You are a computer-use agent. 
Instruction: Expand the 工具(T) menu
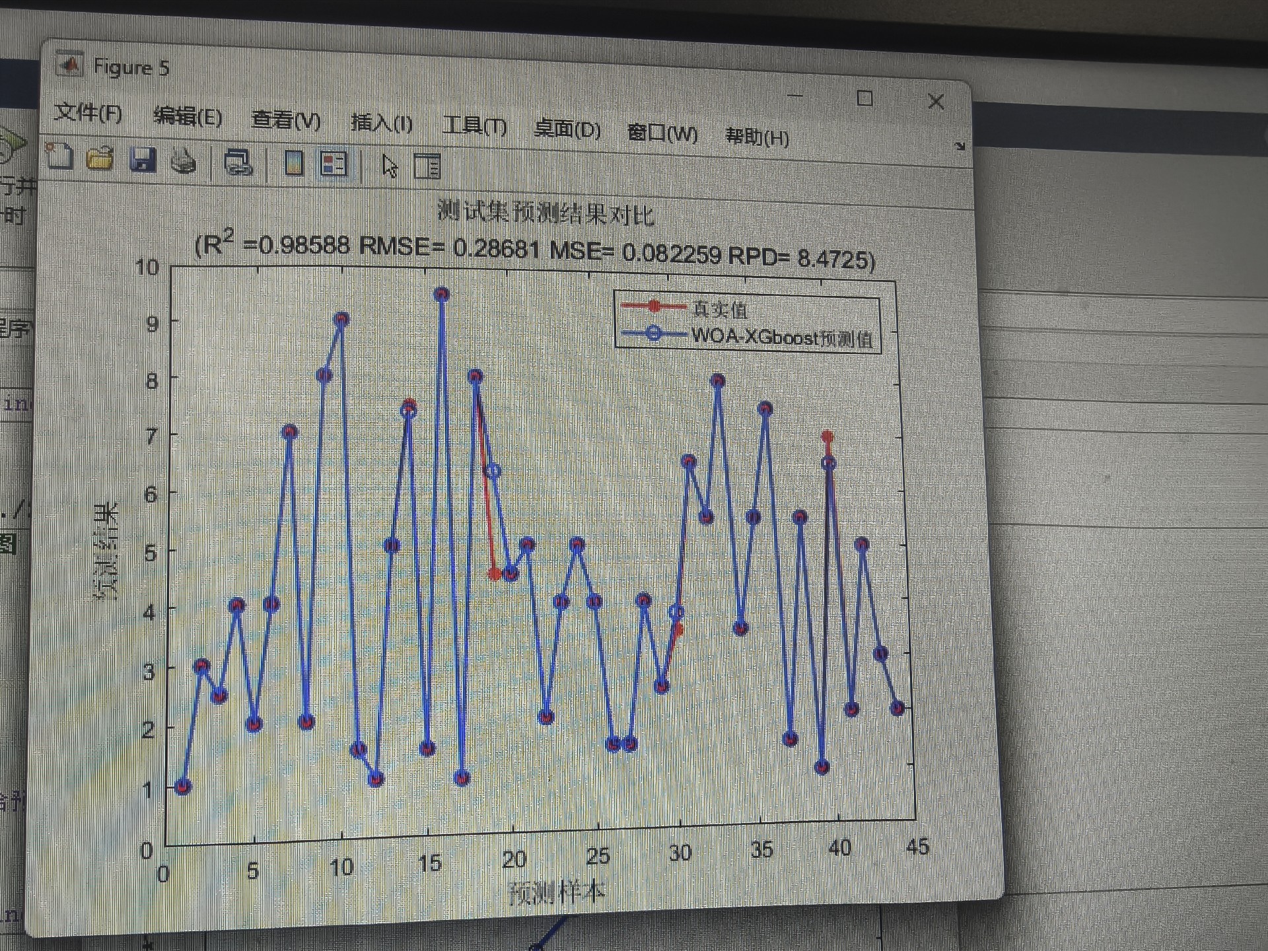[474, 125]
